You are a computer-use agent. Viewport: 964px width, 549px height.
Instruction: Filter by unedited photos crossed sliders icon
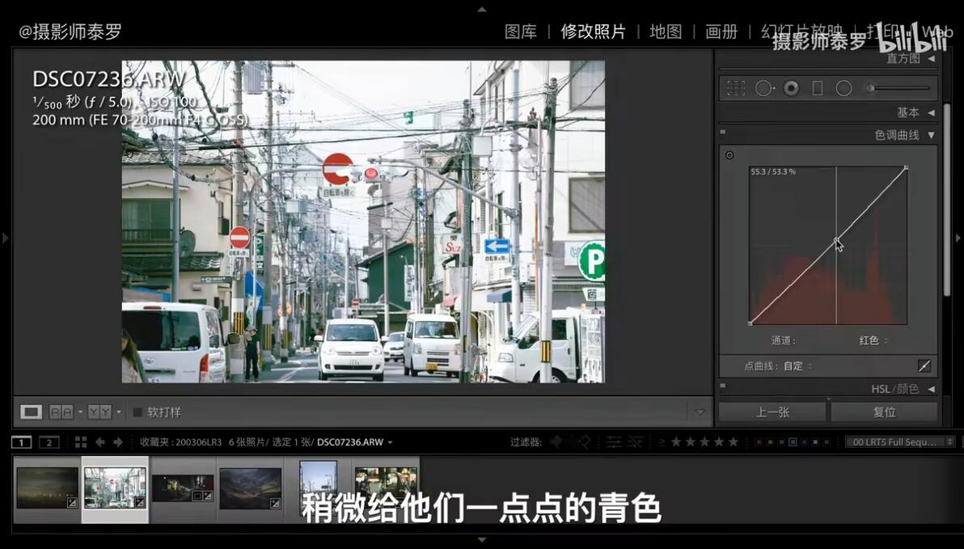[x=635, y=442]
